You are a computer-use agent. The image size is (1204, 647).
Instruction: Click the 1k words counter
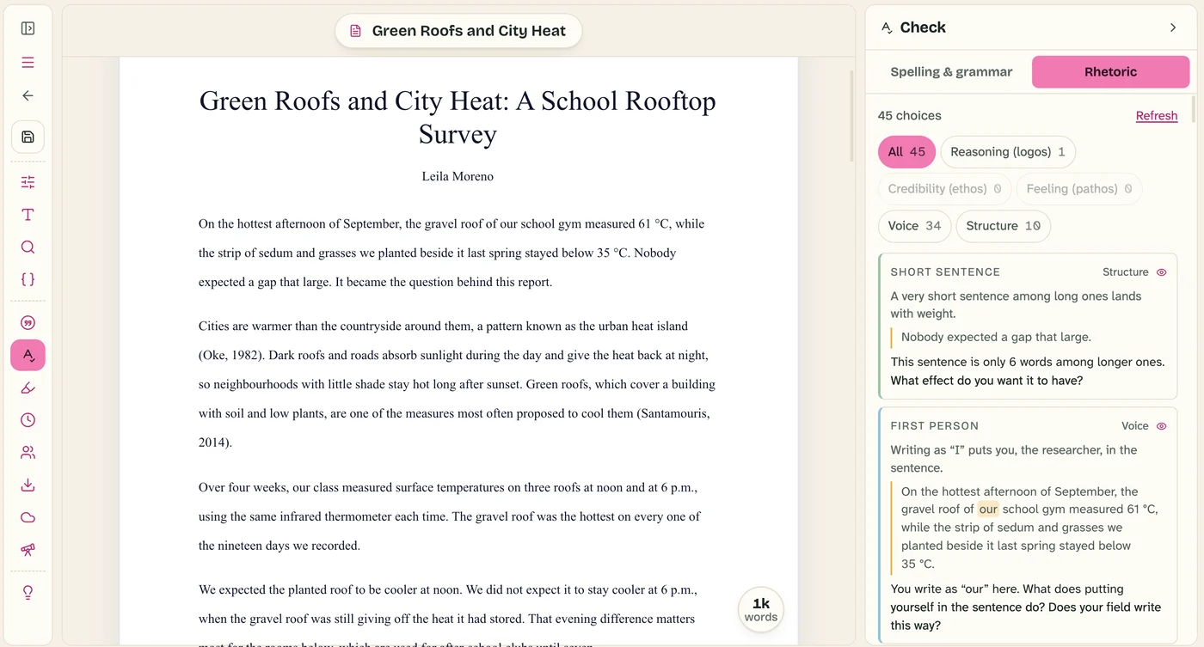(760, 609)
